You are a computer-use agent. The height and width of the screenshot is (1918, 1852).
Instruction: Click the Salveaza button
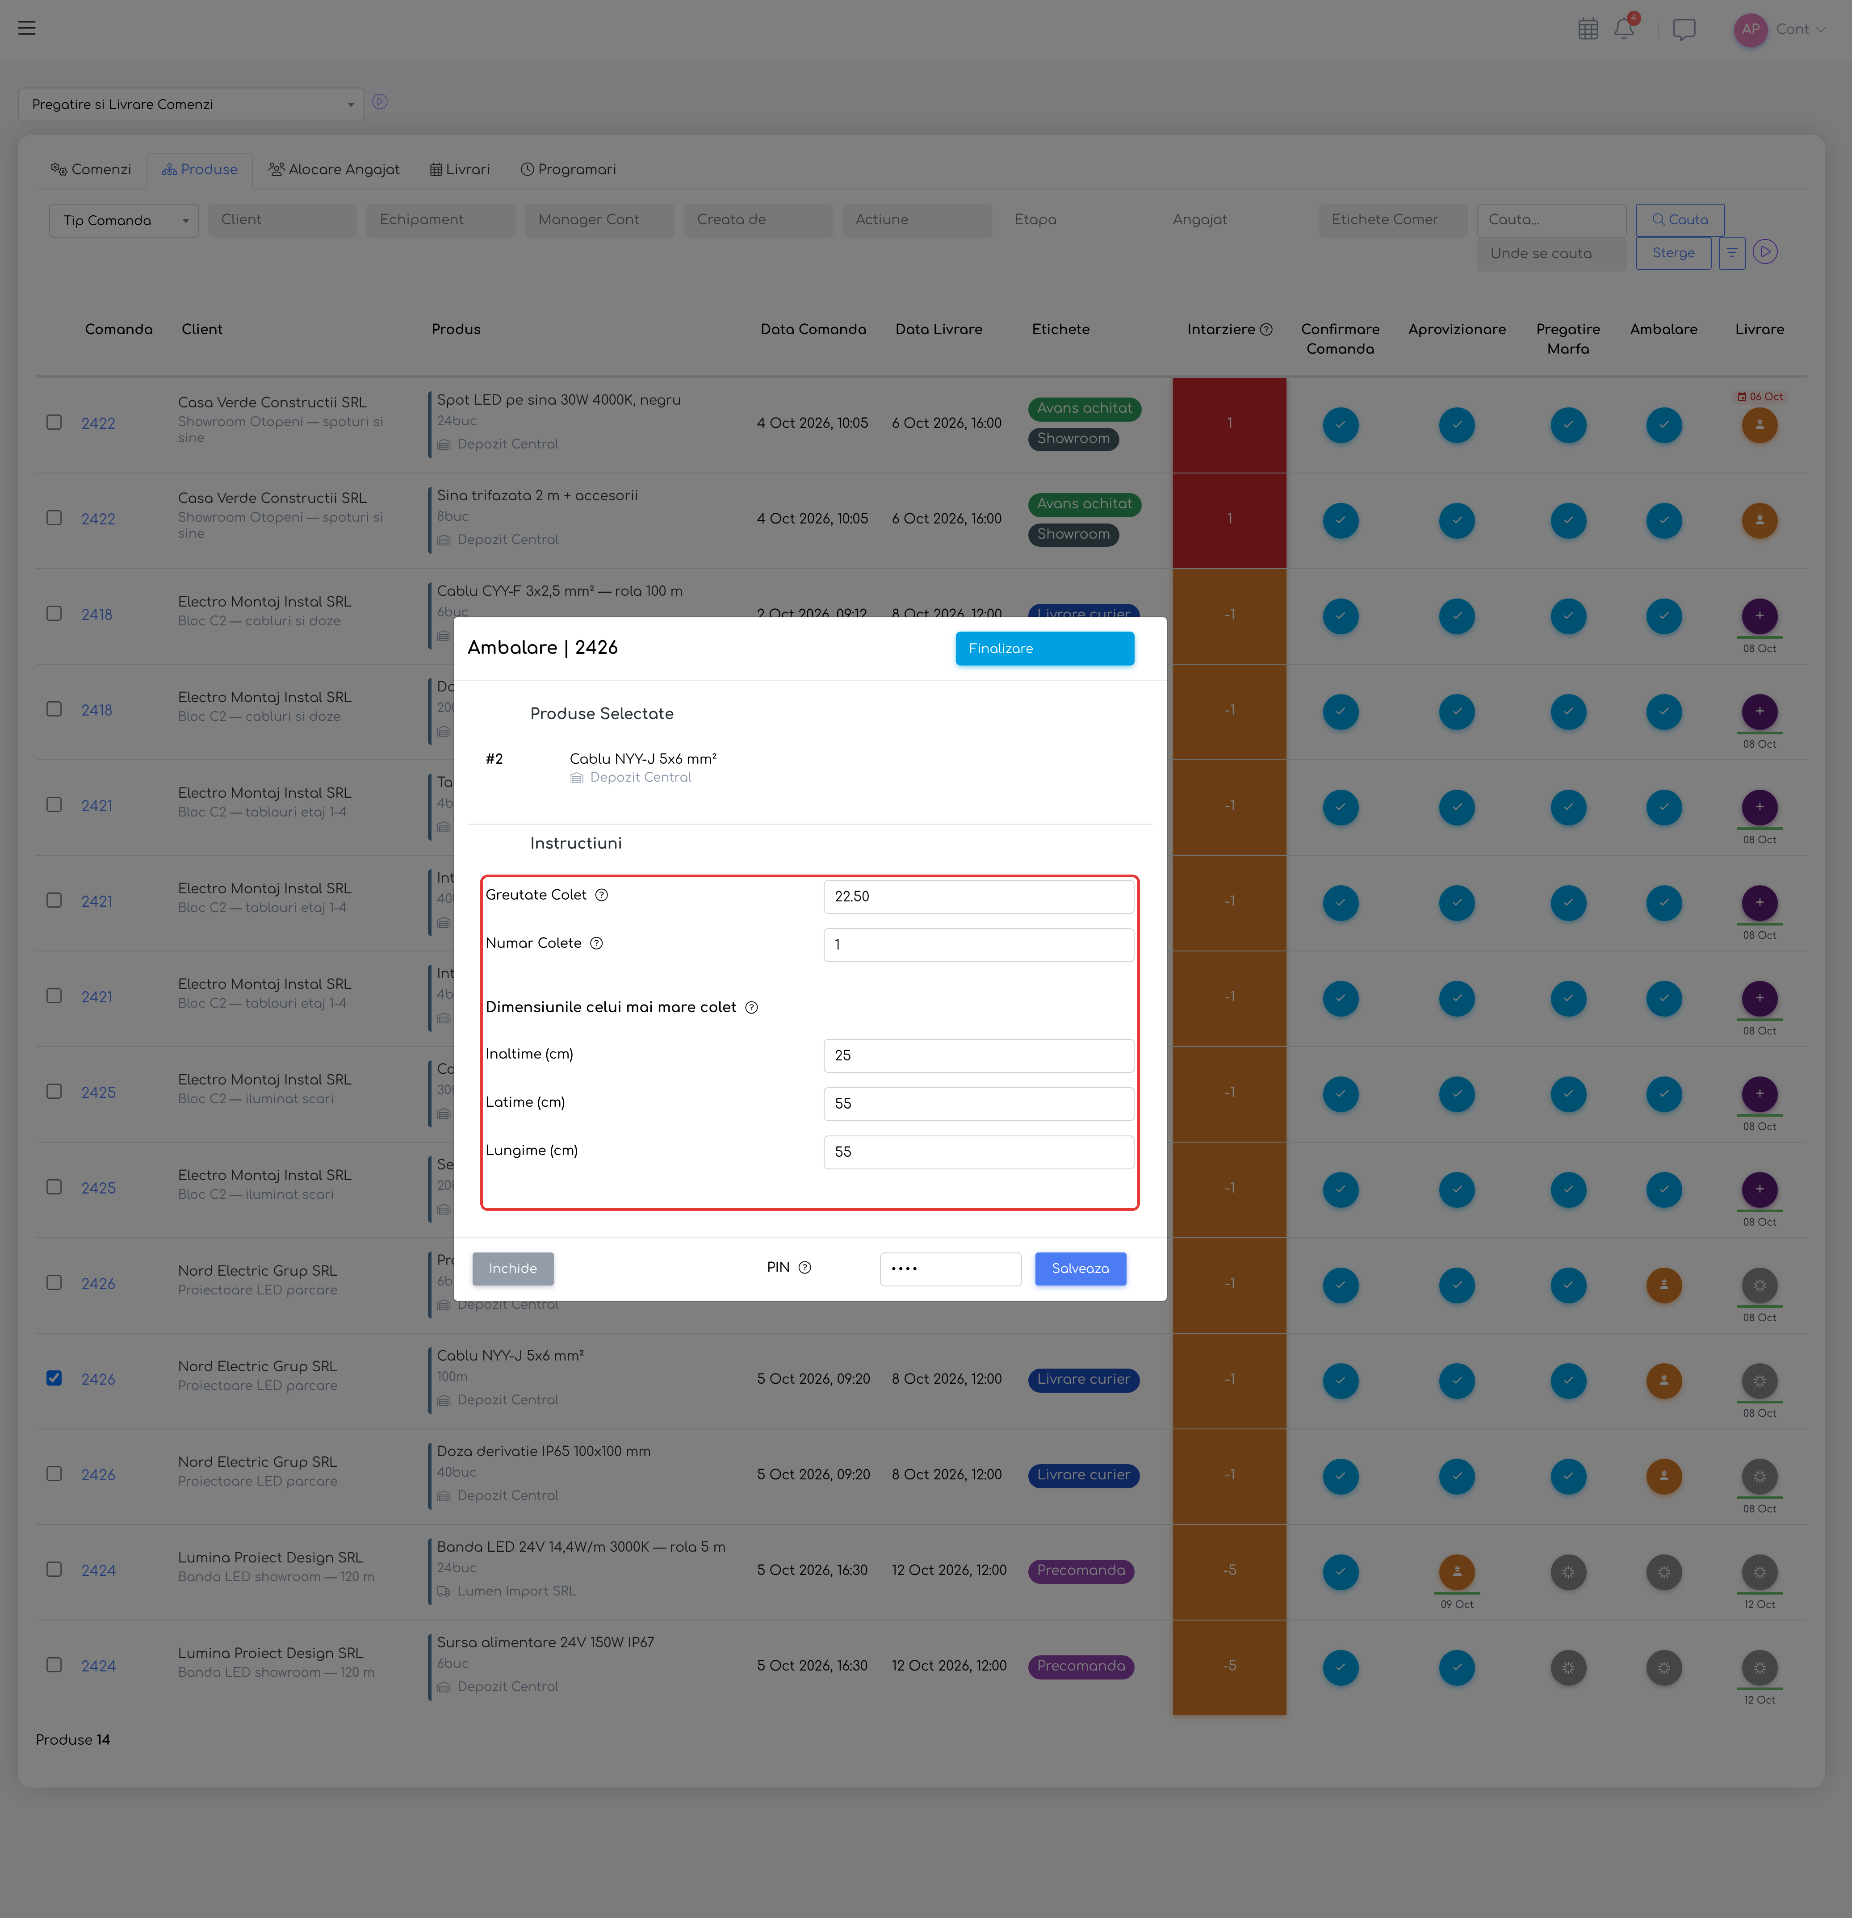[1080, 1269]
